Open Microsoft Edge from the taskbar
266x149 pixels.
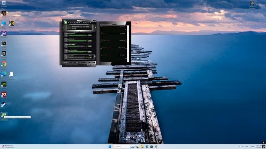point(147,147)
